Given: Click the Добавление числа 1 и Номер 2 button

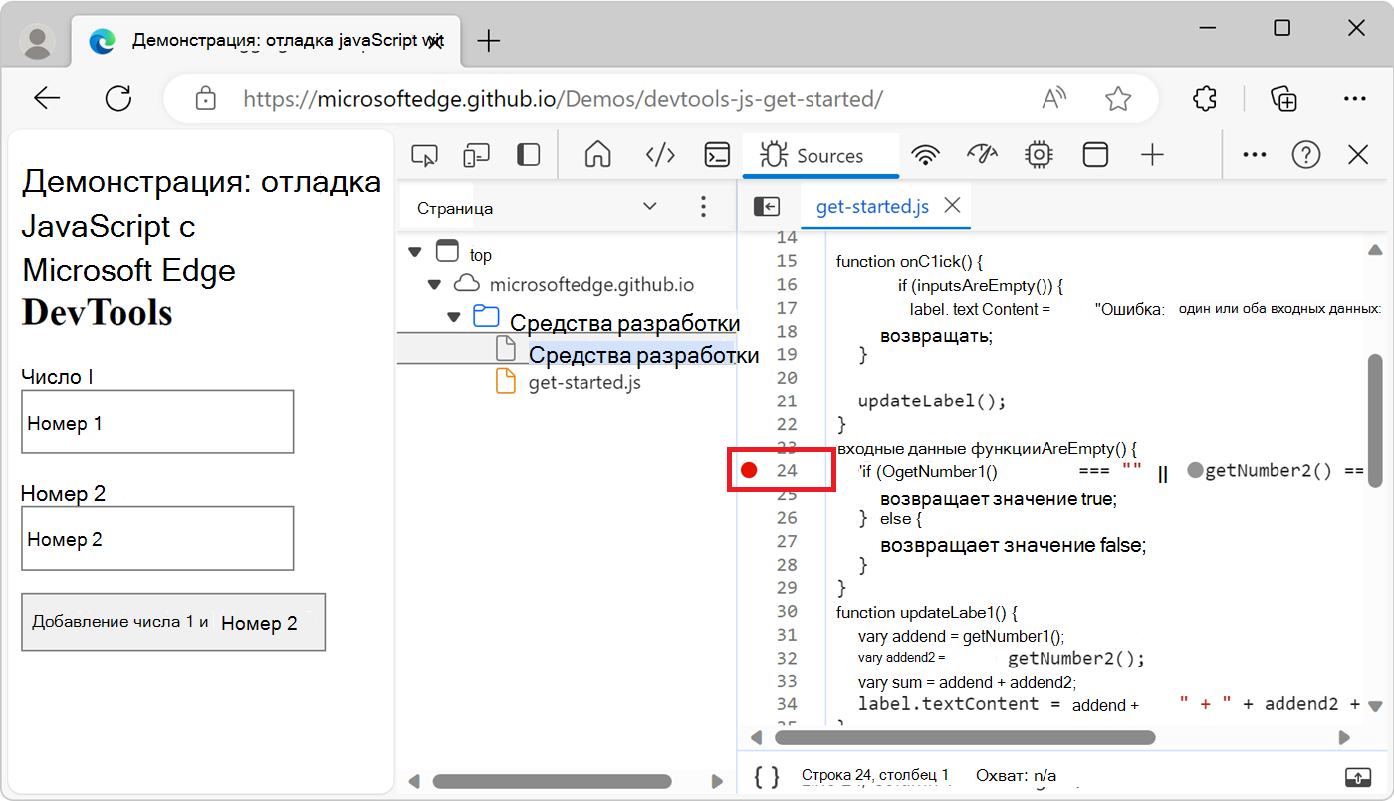Looking at the screenshot, I should [x=173, y=623].
